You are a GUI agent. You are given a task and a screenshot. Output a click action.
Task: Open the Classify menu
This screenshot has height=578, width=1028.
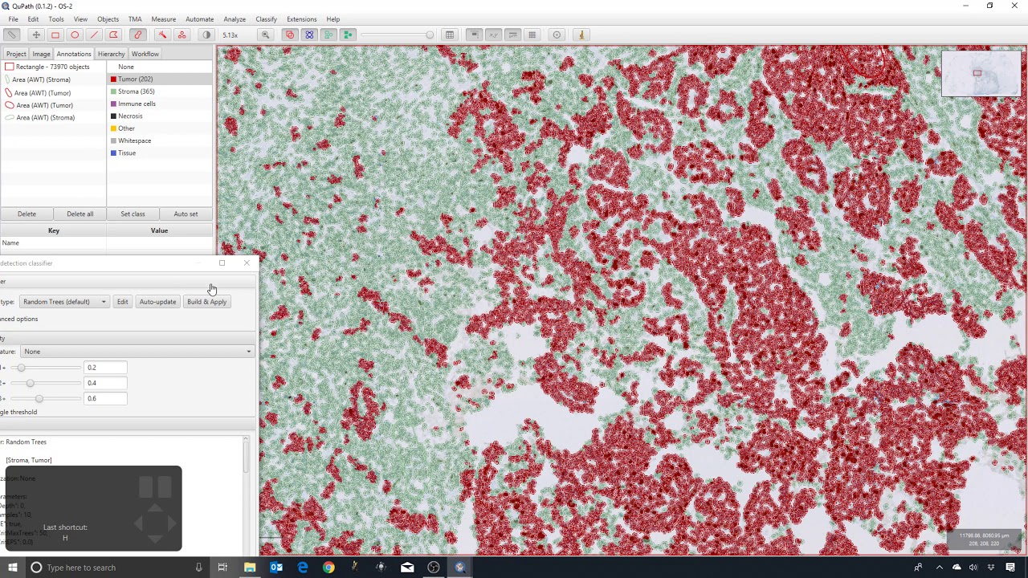(266, 18)
